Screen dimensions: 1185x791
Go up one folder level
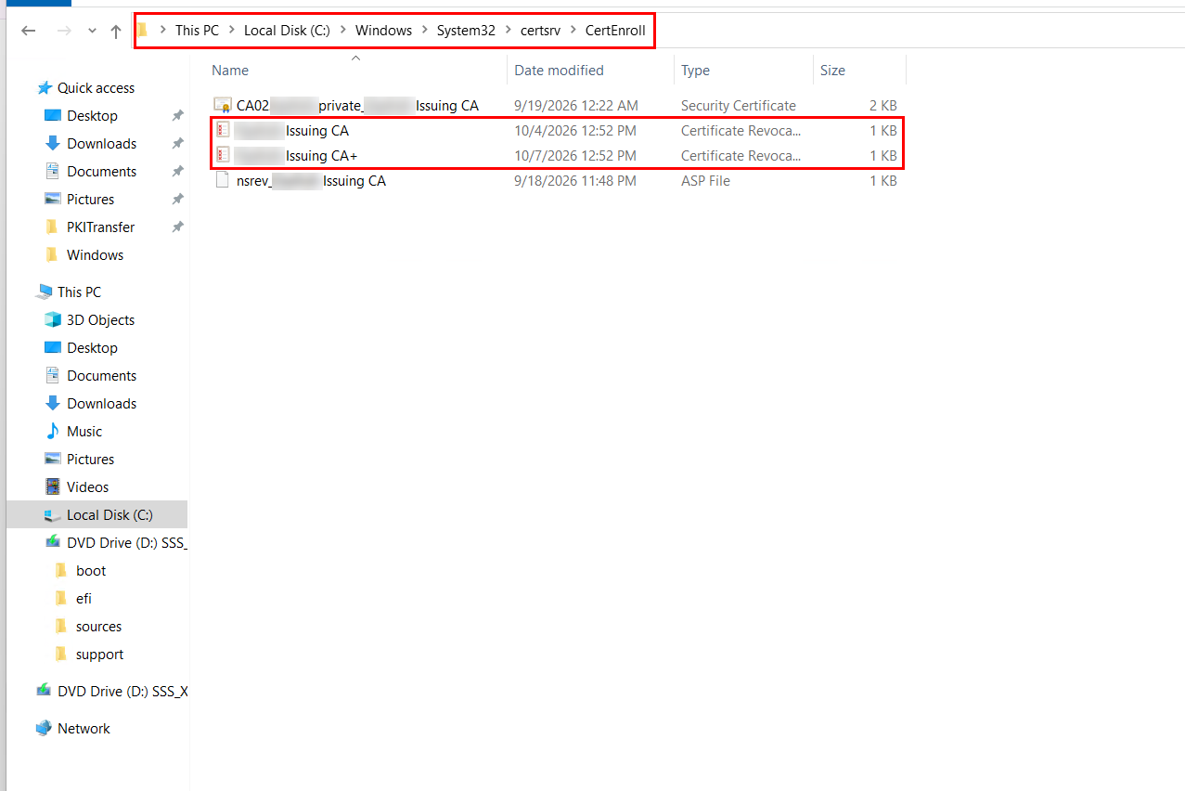pyautogui.click(x=116, y=31)
